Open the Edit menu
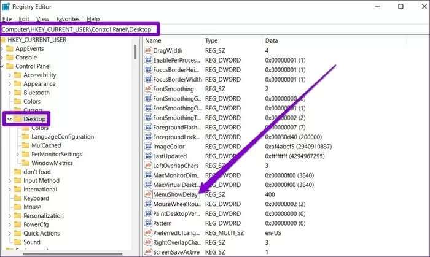Screen dimensions: 430x257 [x=24, y=19]
